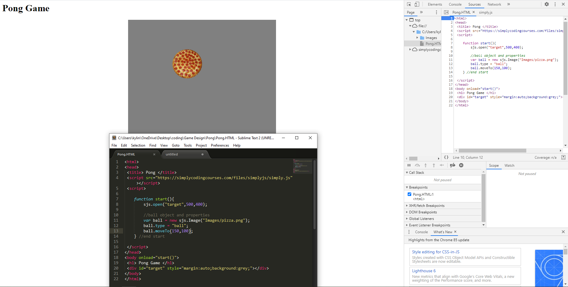Pretty-print the source with curly braces icon
568x287 pixels.
446,157
